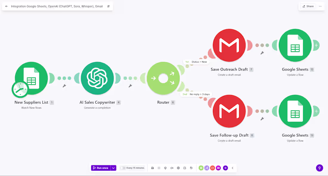
Task: Click the purple plus add-favorites button
Action: 225,168
